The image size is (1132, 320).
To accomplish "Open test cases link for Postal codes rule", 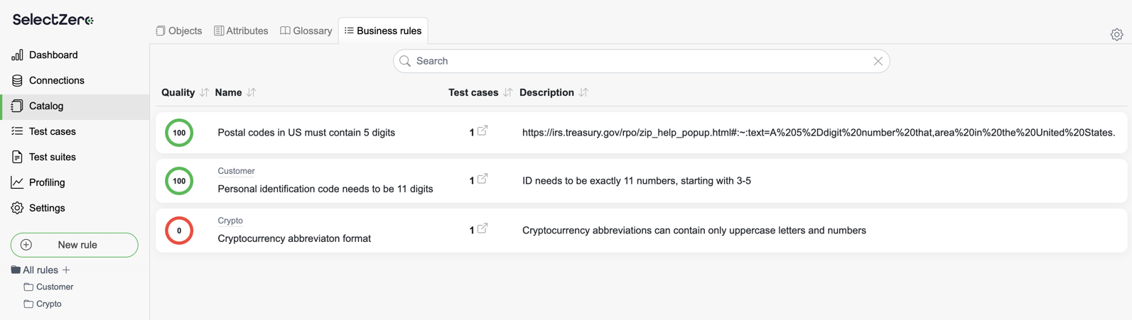I will click(482, 131).
